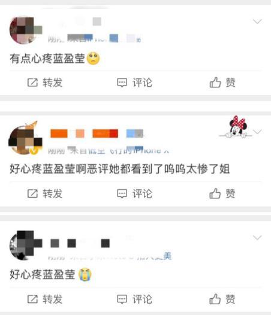This screenshot has height=315, width=271.
Task: Expand the third post's options chevron
Action: [x=257, y=238]
